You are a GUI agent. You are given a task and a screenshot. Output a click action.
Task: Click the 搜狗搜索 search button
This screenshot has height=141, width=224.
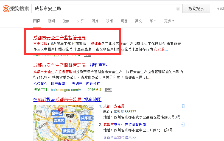[196, 9]
